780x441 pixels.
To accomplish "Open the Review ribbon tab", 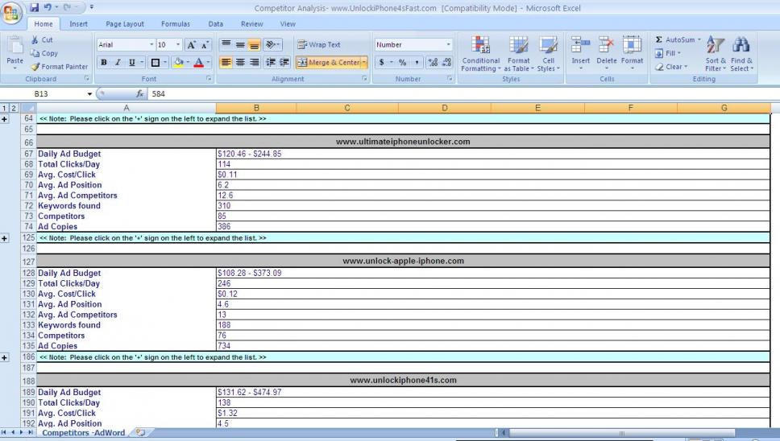I will click(x=251, y=24).
